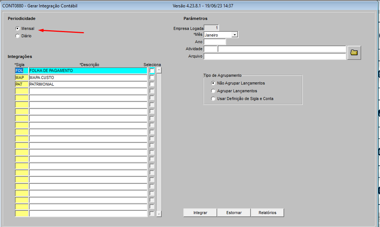Tick the Seleciona checkbox for PATRIMONIAL

tap(152, 84)
